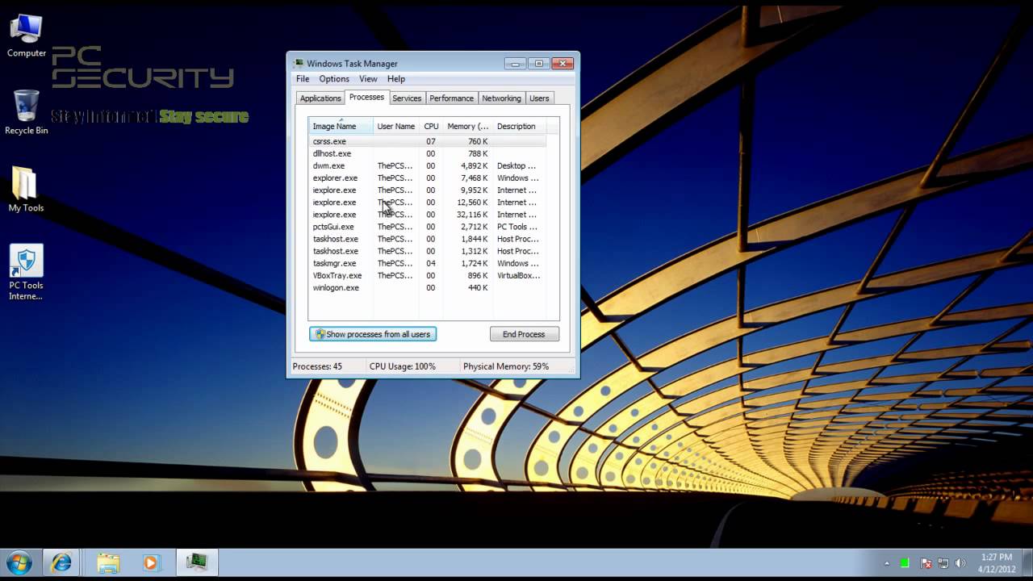
Task: Switch to the Services tab
Action: coord(407,98)
